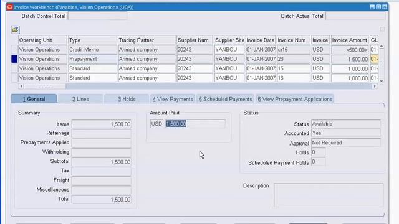Click the Withholding field

(102, 152)
